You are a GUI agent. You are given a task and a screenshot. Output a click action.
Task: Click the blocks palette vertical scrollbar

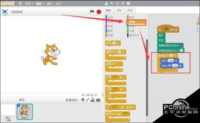tap(147, 78)
